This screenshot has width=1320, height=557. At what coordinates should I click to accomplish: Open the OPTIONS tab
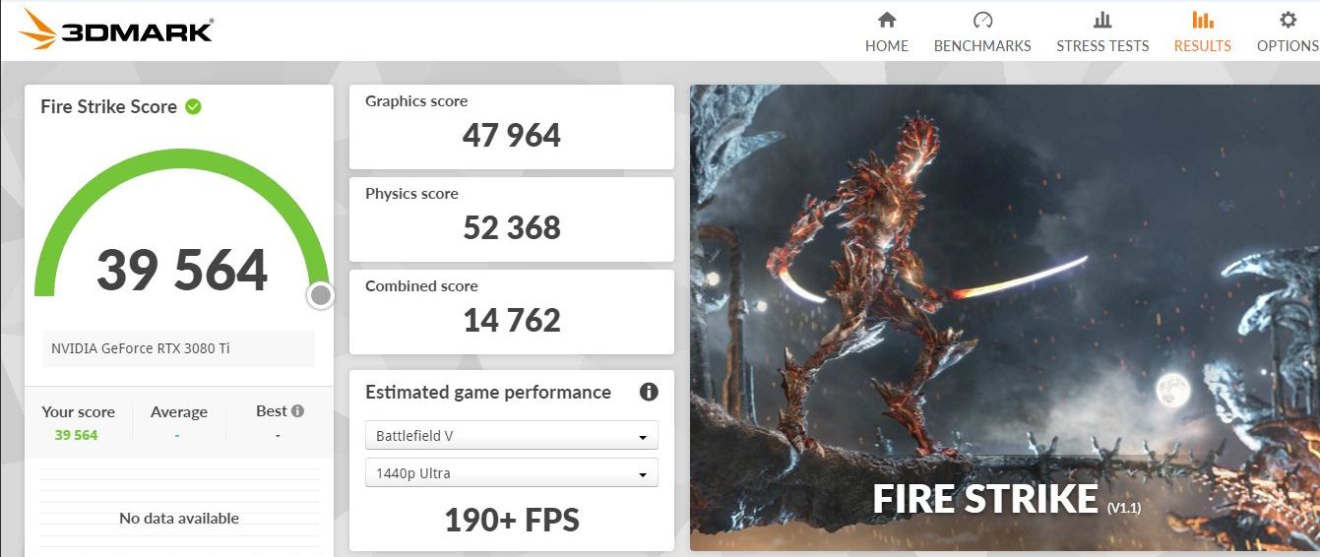click(1288, 45)
